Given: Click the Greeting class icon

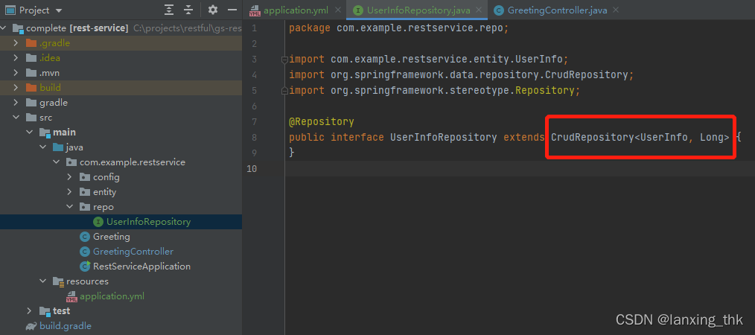Looking at the screenshot, I should click(85, 237).
